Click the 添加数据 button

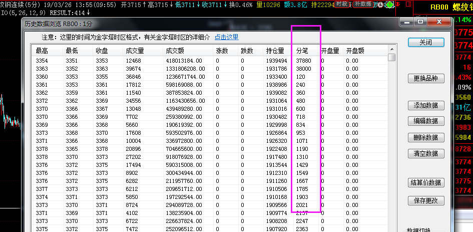pyautogui.click(x=426, y=105)
